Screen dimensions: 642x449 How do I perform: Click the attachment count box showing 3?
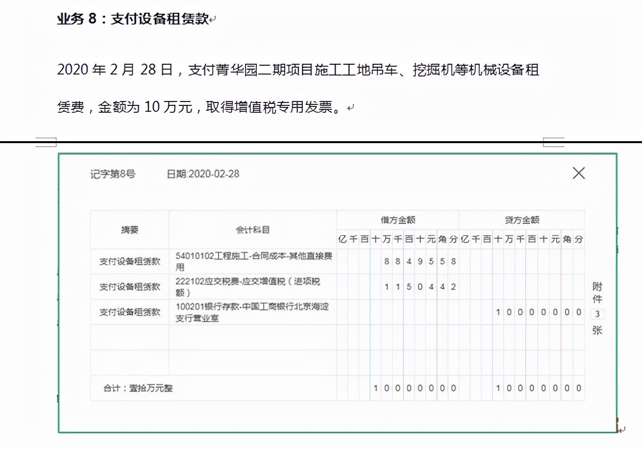tap(597, 315)
